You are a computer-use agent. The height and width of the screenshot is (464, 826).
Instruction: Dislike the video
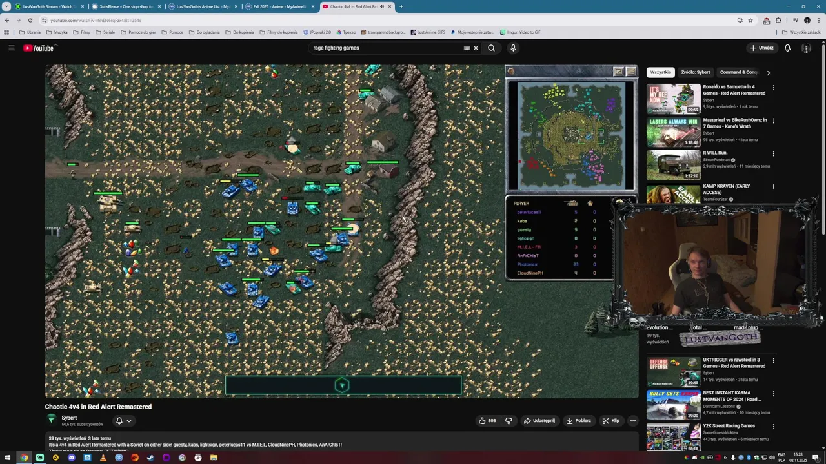(509, 421)
